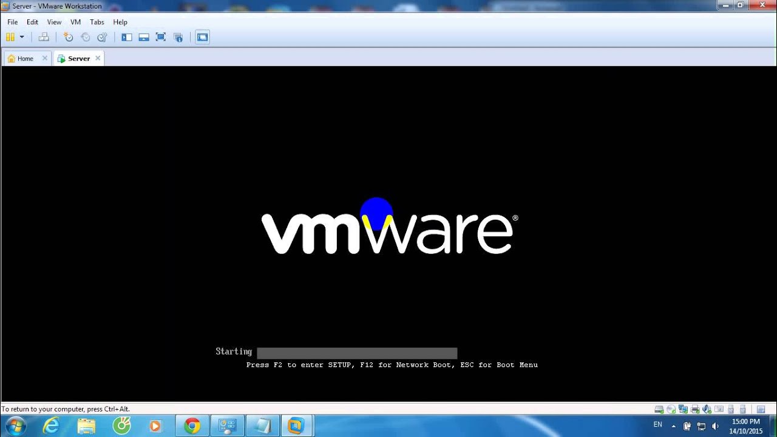
Task: Open the snapshot manager icon
Action: (x=102, y=37)
